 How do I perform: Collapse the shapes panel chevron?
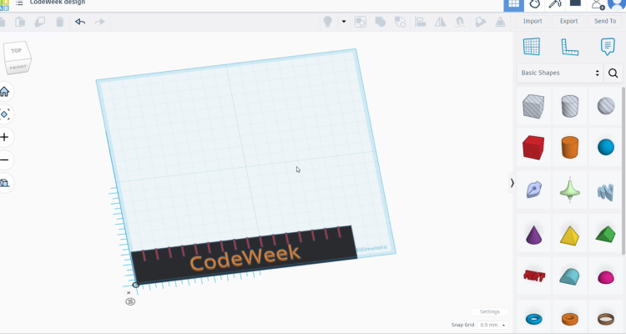[x=512, y=184]
